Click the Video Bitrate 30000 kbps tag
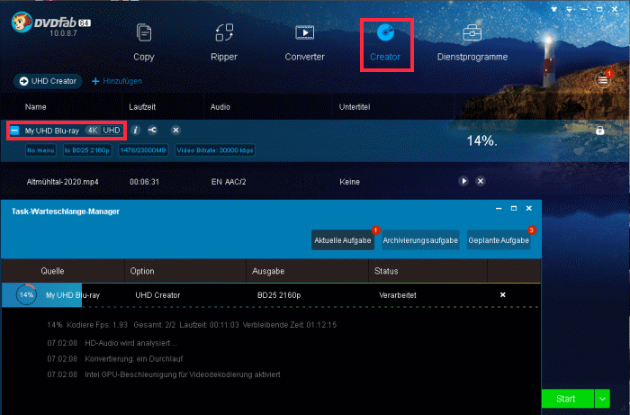 215,150
